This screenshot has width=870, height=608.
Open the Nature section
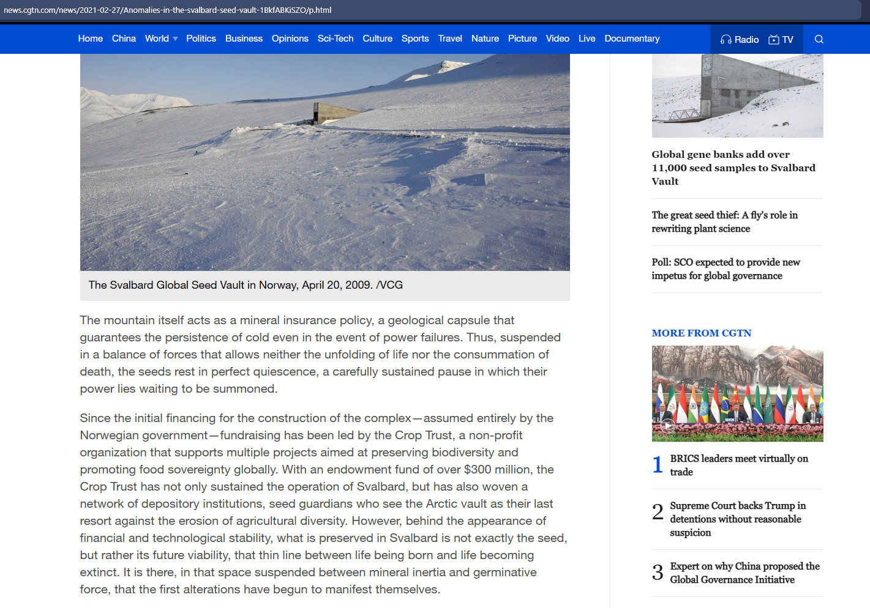coord(485,39)
